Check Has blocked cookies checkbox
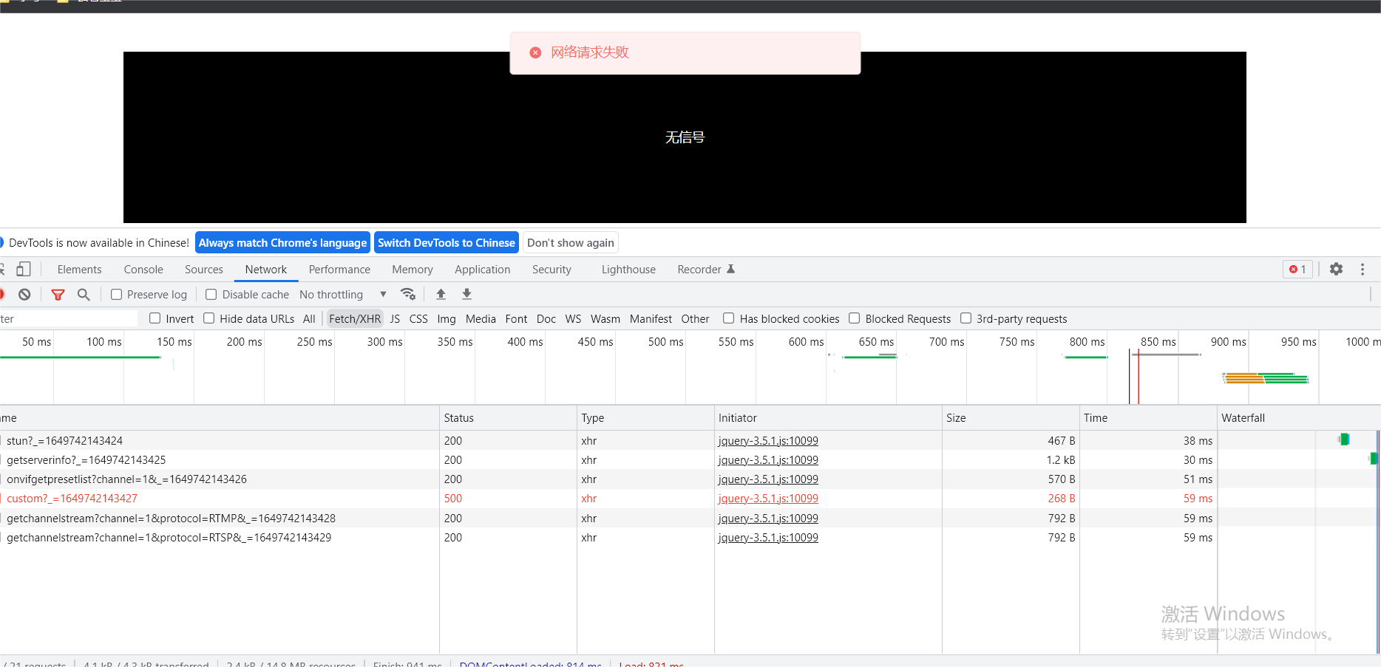The height and width of the screenshot is (667, 1381). tap(728, 318)
